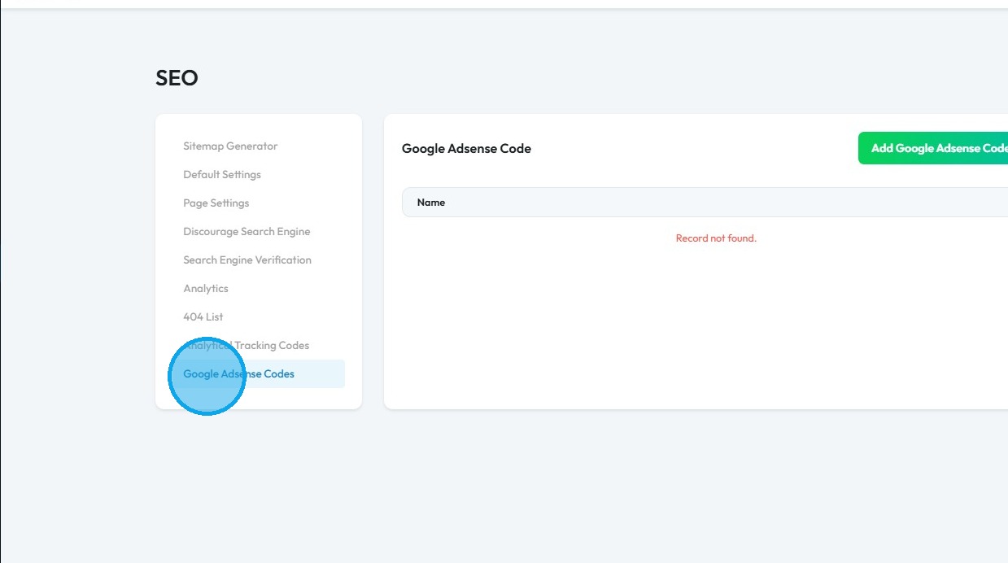Click the SEO page heading
1008x563 pixels.
tap(177, 78)
